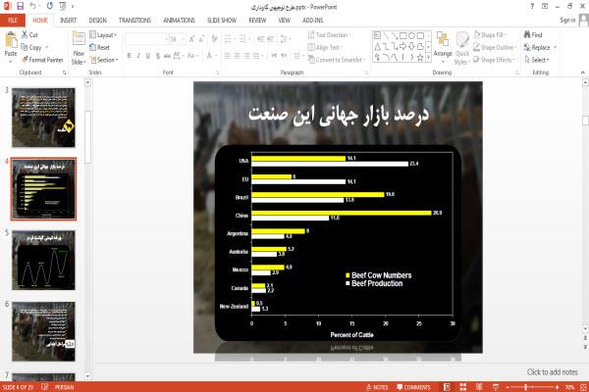Select slide 5 thumbnail
Screen dimensions: 589x392
coord(43,260)
